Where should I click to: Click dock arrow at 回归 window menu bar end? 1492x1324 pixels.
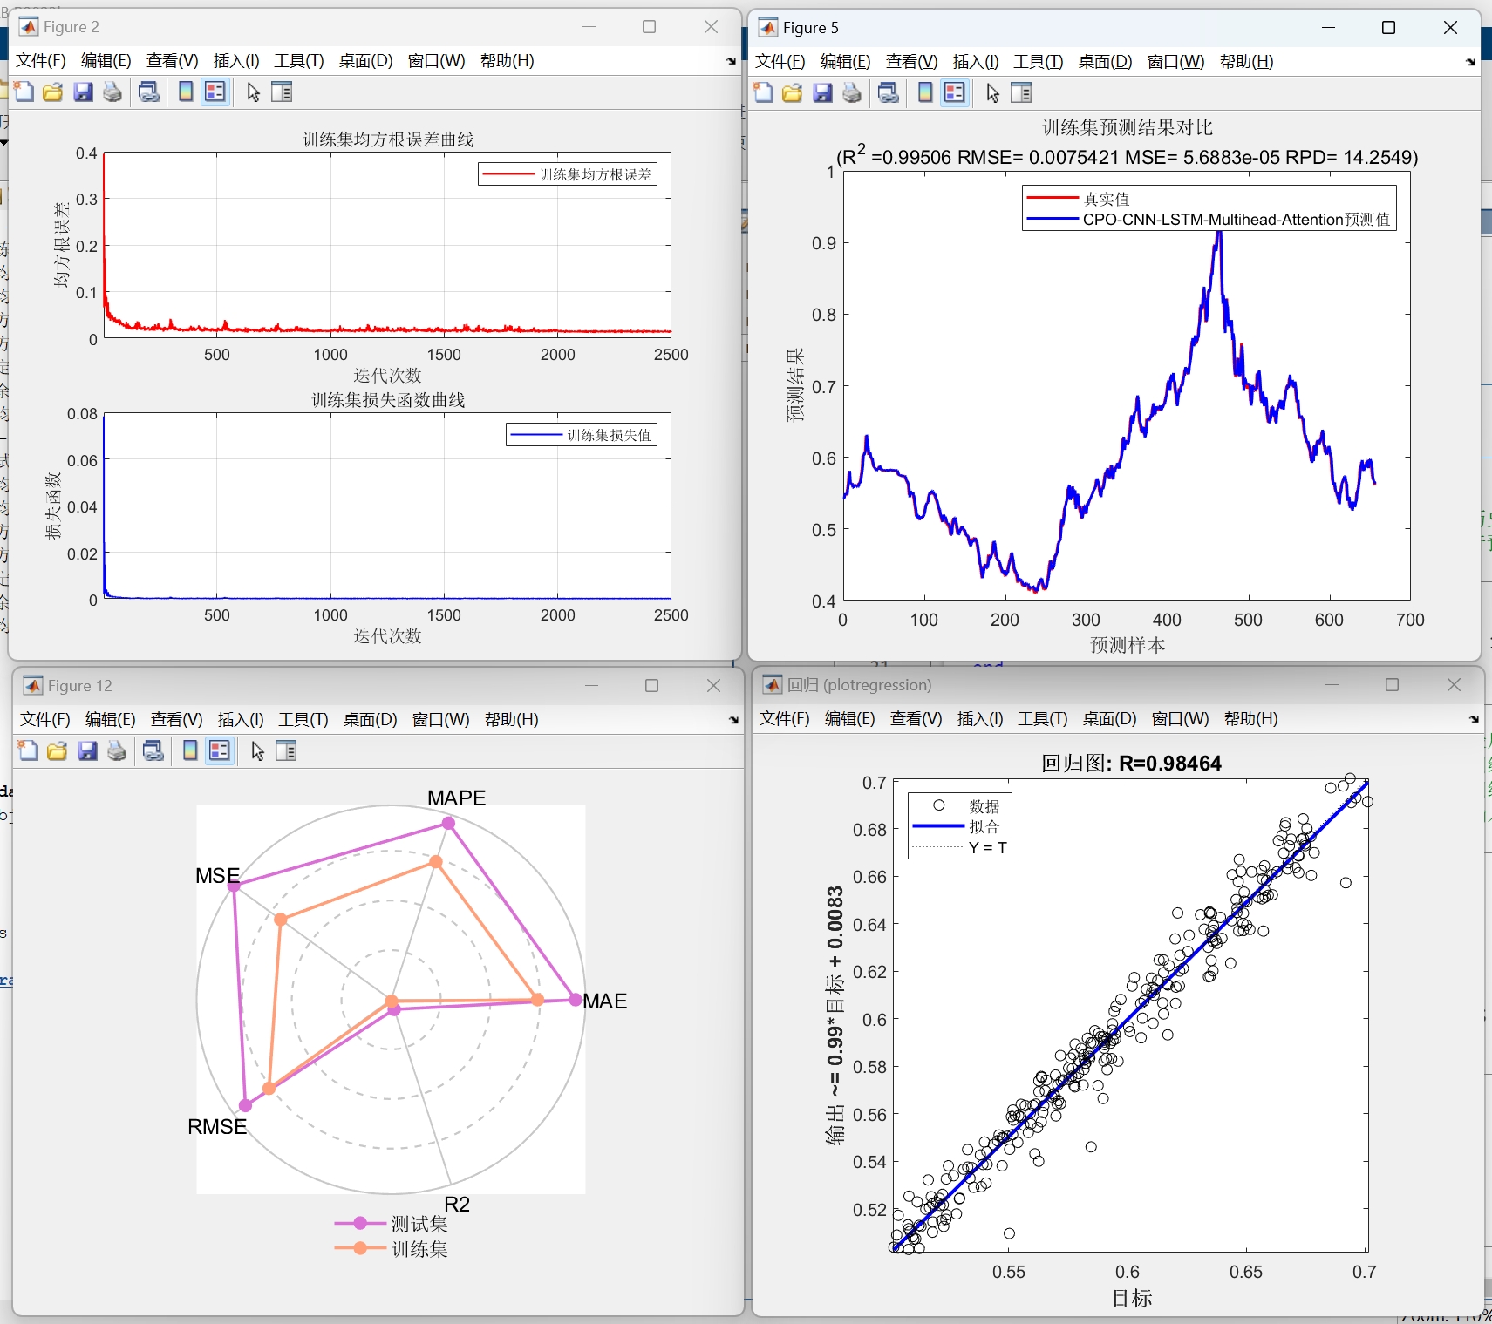(1473, 719)
